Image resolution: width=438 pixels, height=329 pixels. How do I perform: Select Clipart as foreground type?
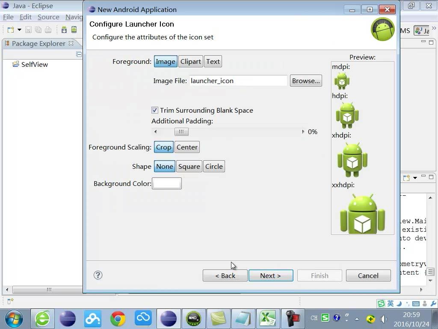190,62
